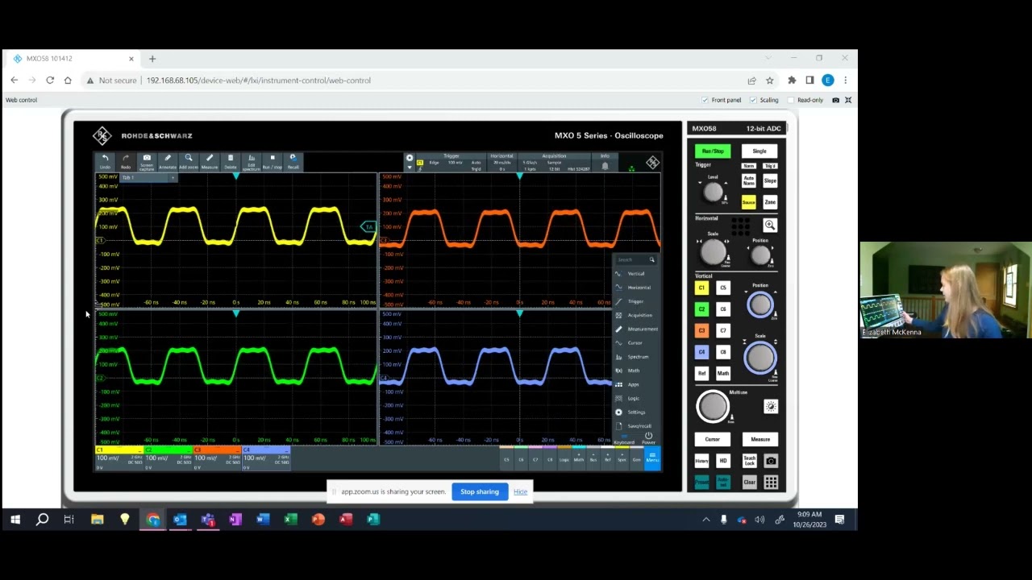Click the Run / stop toolbar icon
Image resolution: width=1032 pixels, height=580 pixels.
273,161
